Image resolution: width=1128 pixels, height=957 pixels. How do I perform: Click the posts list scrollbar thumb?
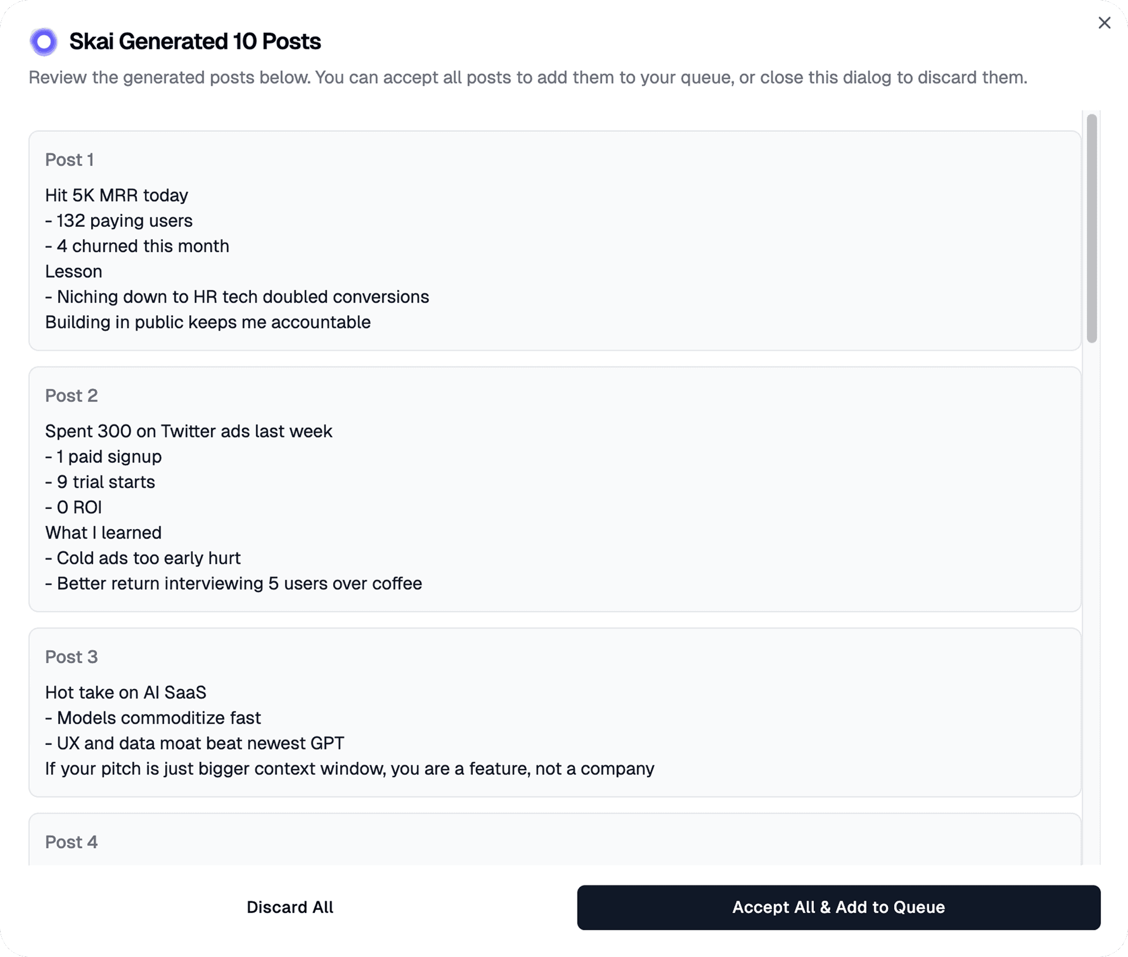(1092, 228)
